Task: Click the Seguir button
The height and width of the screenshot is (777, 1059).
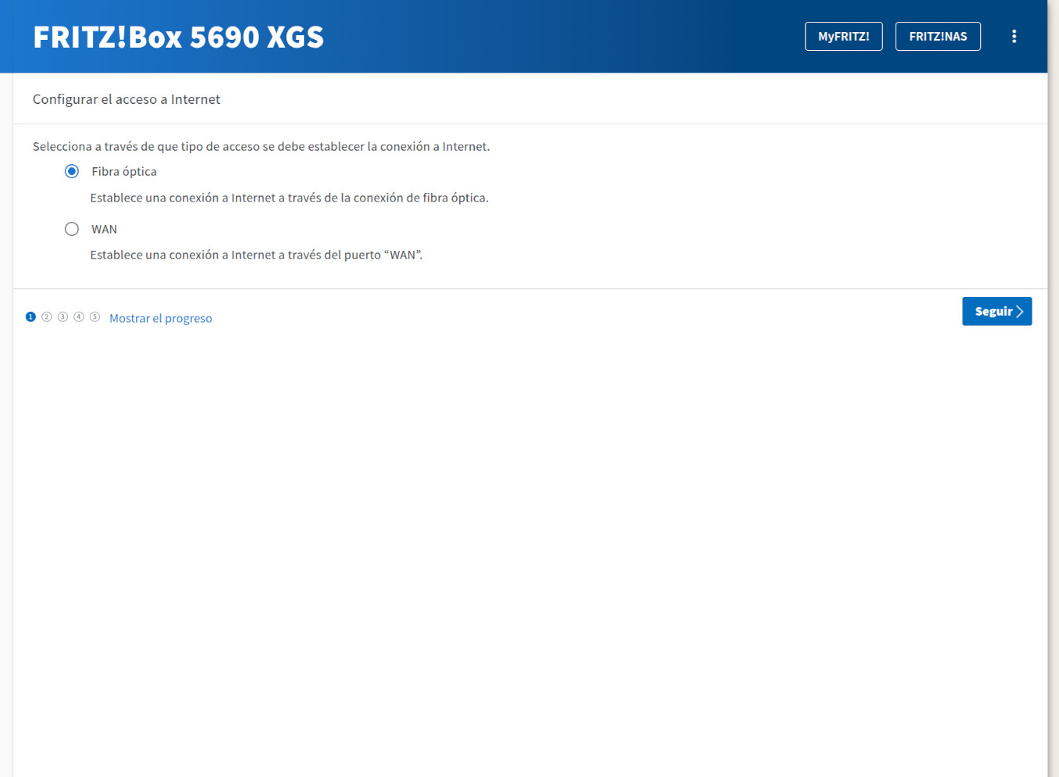Action: (x=997, y=311)
